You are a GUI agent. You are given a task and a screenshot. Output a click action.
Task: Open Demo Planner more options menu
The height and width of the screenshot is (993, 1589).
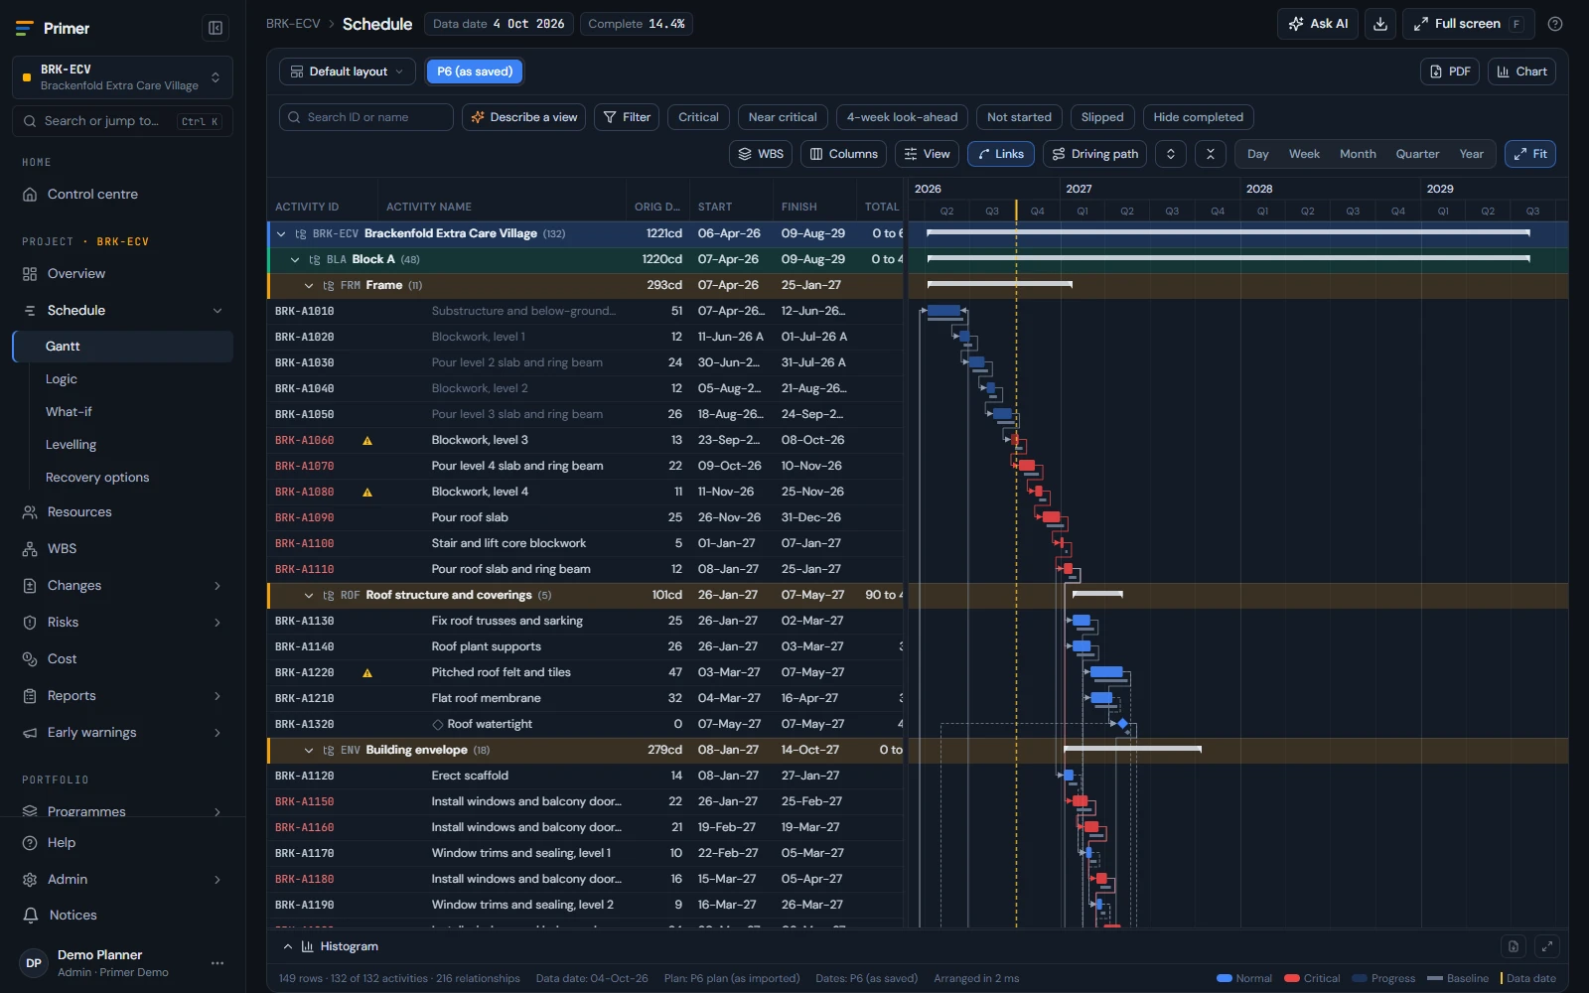point(217,963)
